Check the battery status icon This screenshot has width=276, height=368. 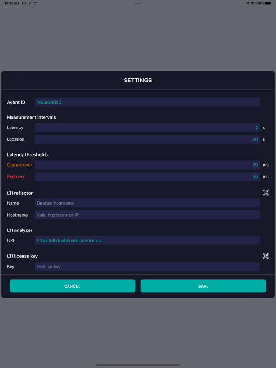[x=268, y=3]
